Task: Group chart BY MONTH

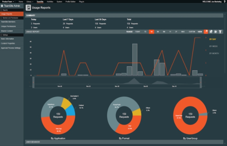Action: pos(214,54)
